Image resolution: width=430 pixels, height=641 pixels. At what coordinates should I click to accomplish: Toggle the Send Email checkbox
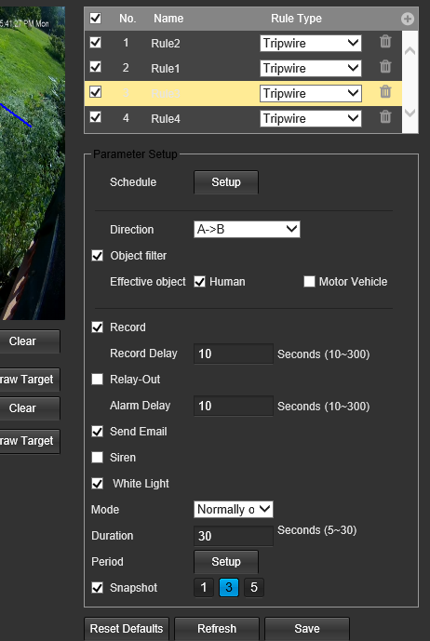click(98, 432)
